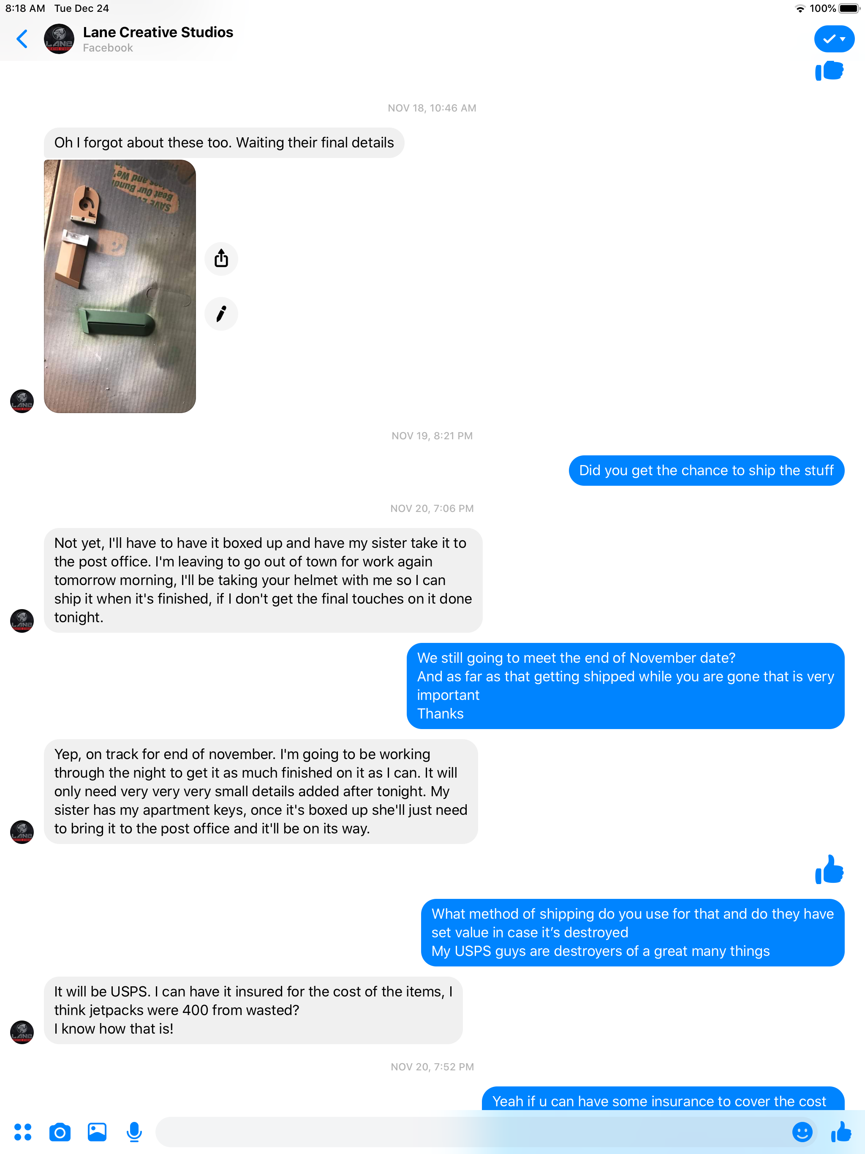Tap the pencil edit icon beside photo

tap(221, 313)
